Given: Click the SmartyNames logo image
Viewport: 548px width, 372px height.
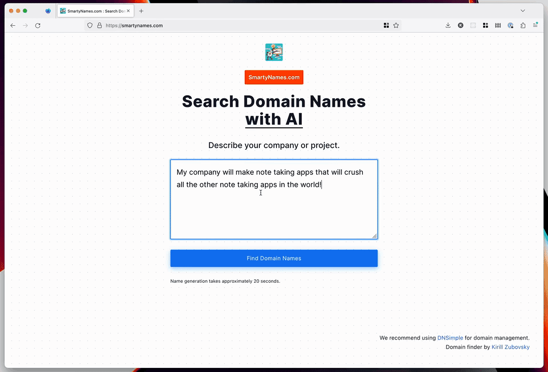Looking at the screenshot, I should [x=274, y=52].
